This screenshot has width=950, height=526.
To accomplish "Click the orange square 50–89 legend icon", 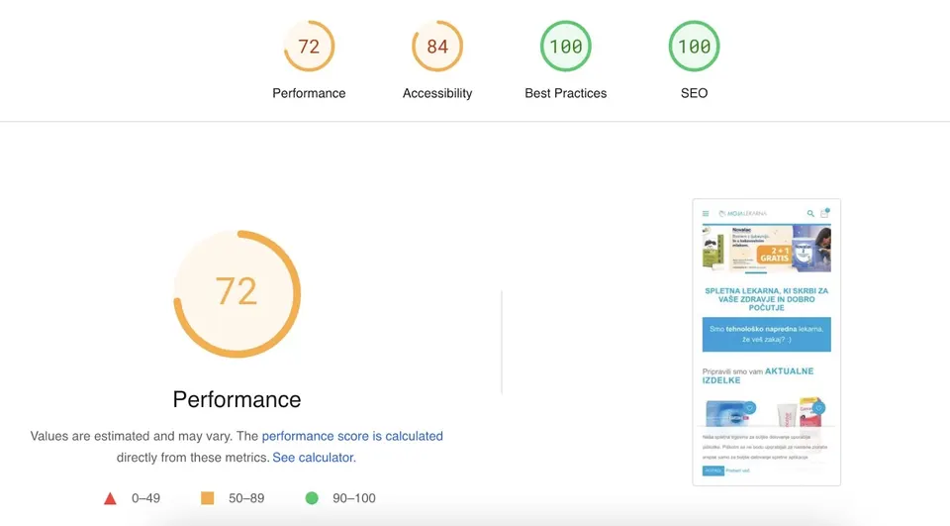I will click(x=207, y=498).
